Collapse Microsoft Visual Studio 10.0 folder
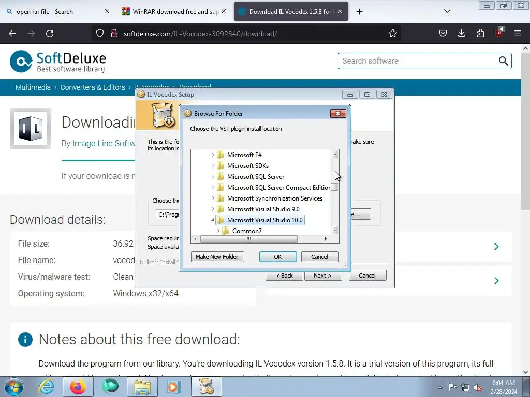Screen dimensions: 530x397 click(x=213, y=220)
